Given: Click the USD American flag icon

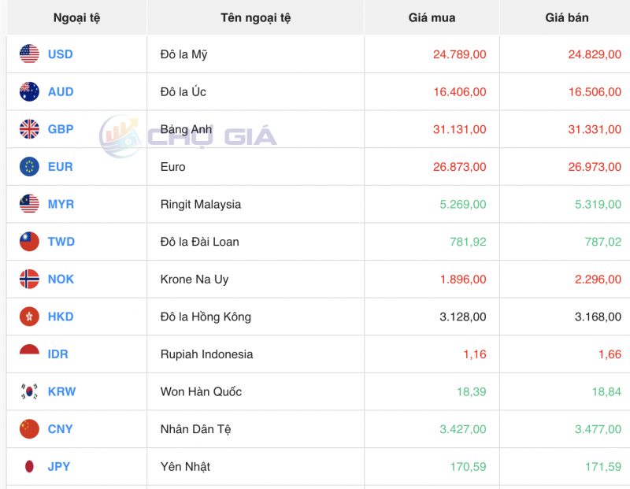Looking at the screenshot, I should tap(30, 54).
